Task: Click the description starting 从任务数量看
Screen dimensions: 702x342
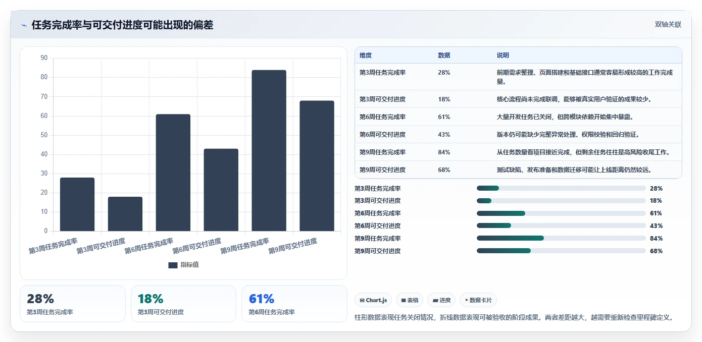Action: (583, 152)
